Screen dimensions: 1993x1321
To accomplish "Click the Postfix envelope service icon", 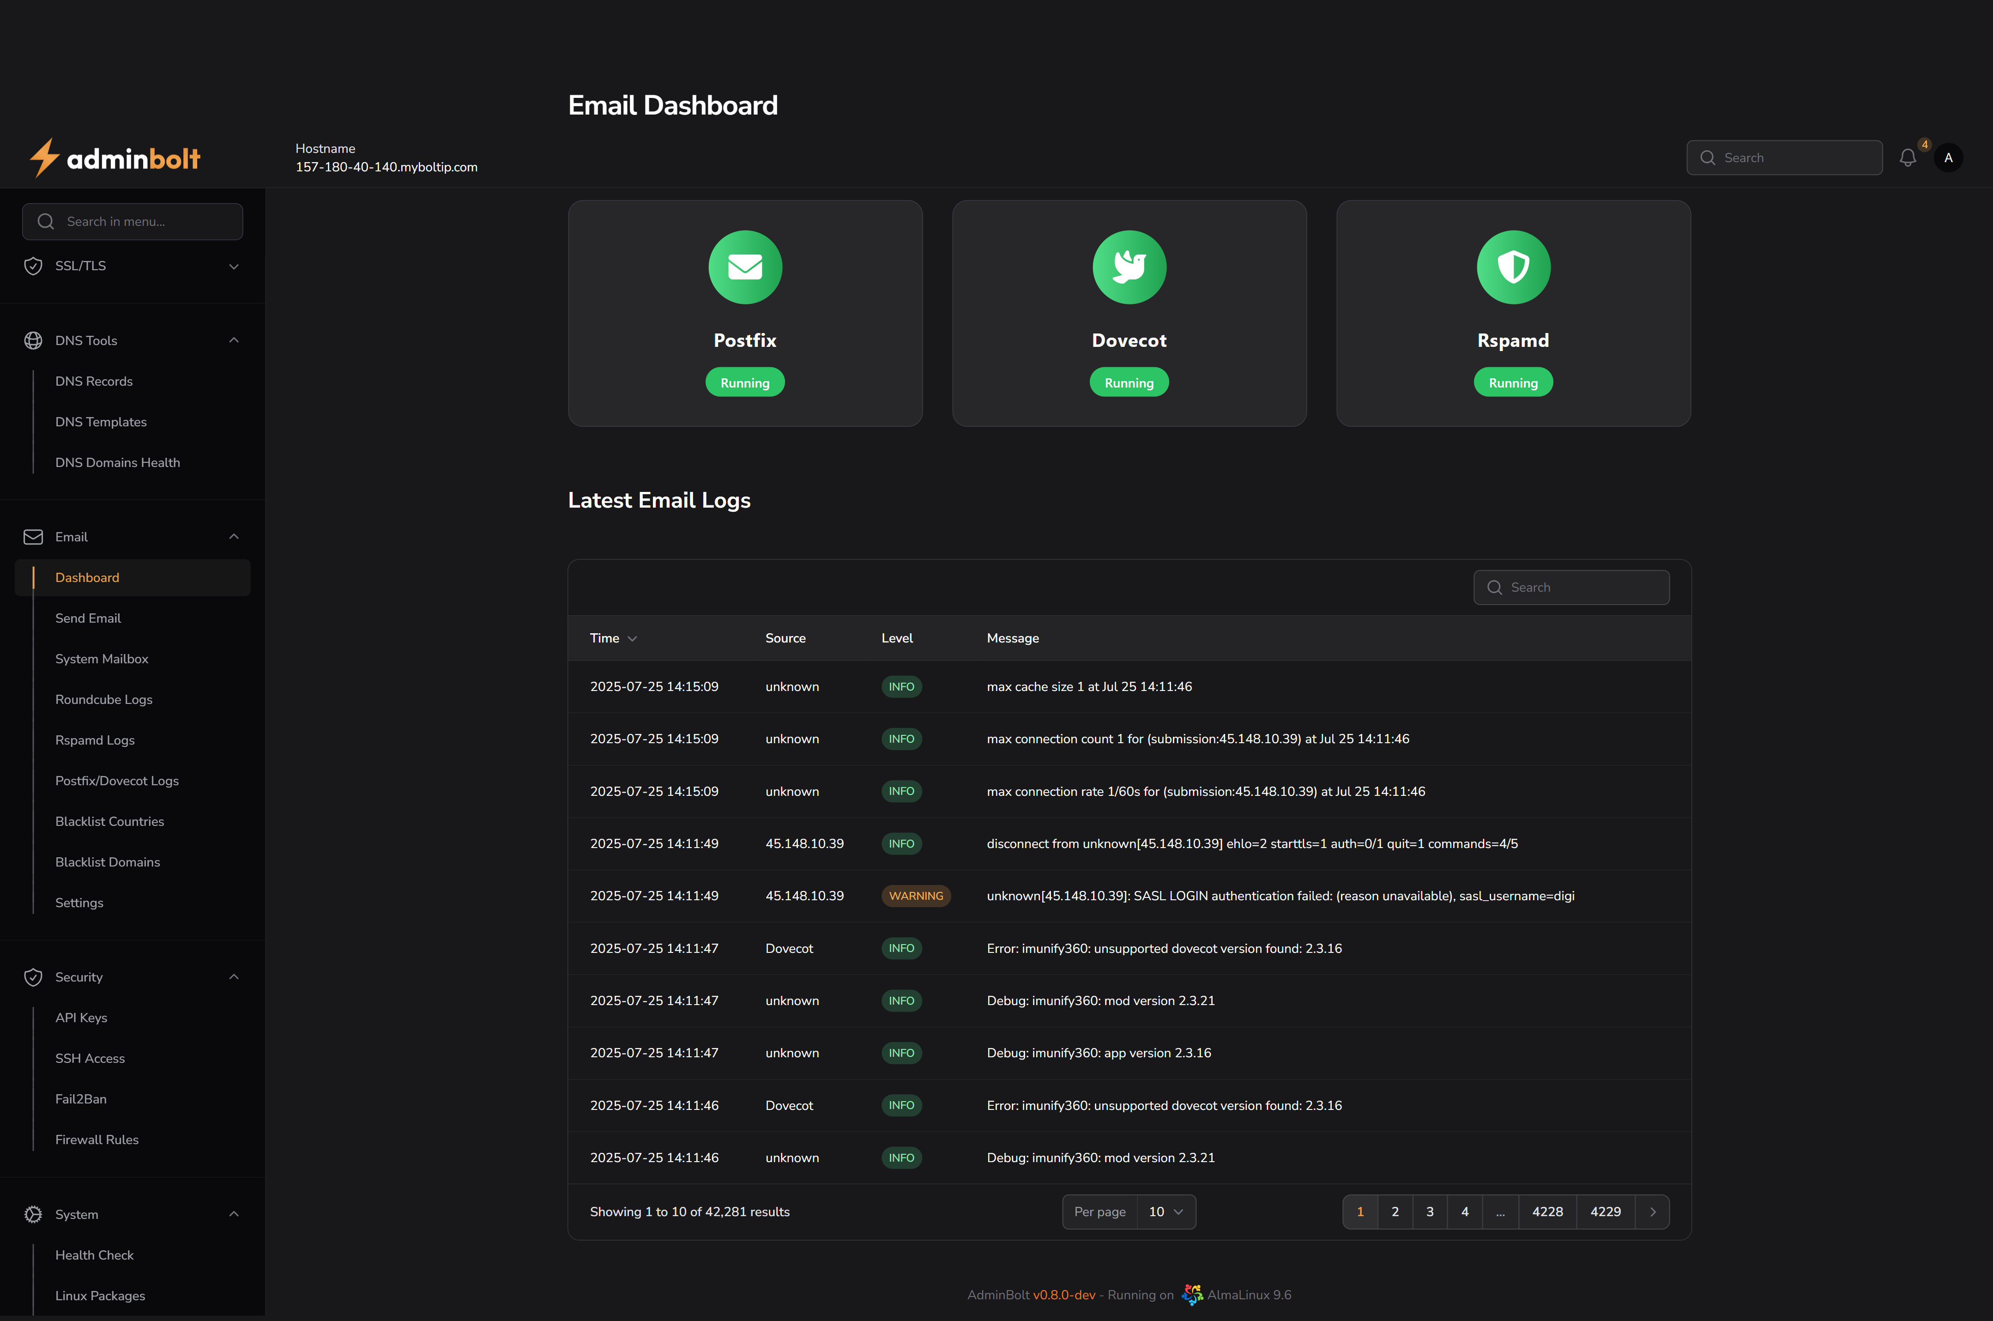I will click(744, 267).
